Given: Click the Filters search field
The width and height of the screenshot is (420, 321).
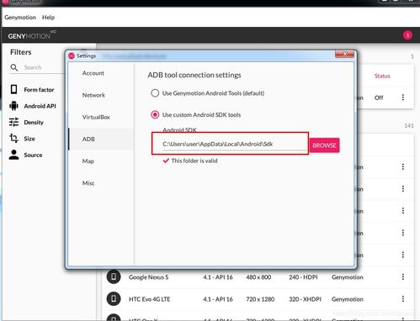Looking at the screenshot, I should point(38,67).
